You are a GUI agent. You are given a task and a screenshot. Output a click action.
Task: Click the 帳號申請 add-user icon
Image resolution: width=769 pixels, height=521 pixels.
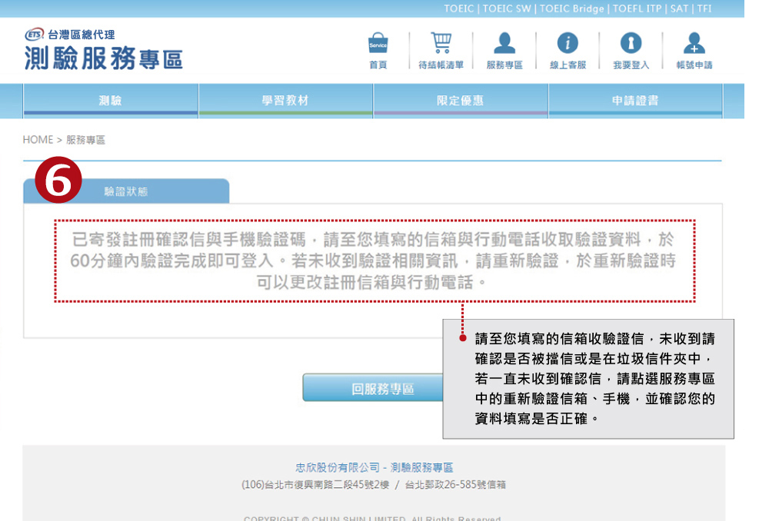pyautogui.click(x=694, y=45)
